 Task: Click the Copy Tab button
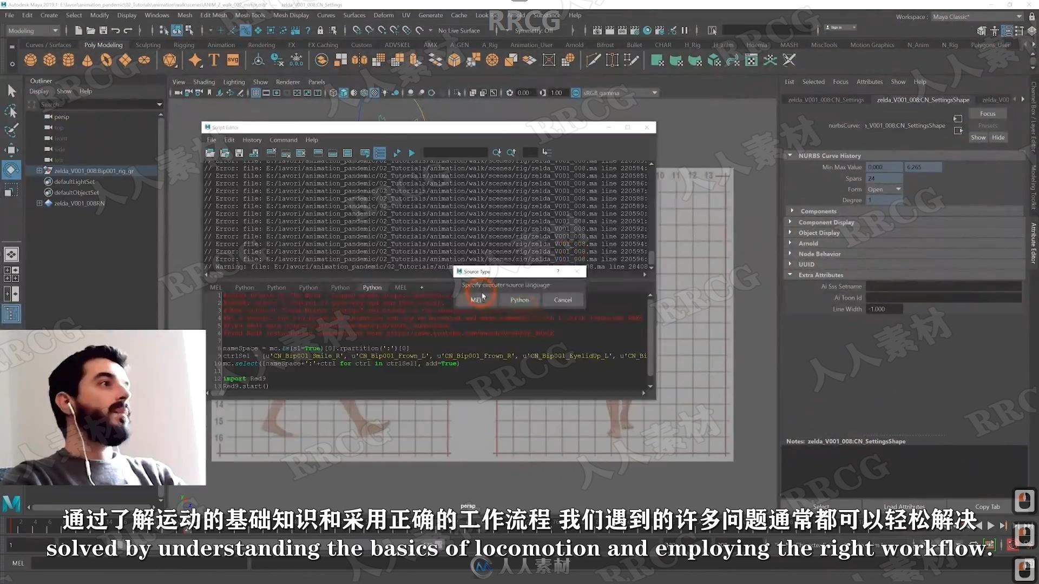pos(988,507)
